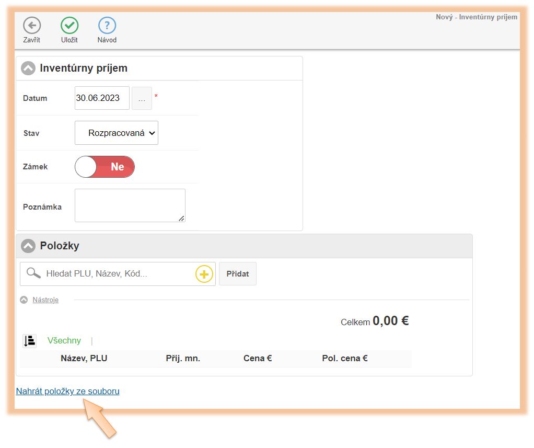
Task: Collapse the Inventúrny príjem section chevron
Action: [28, 68]
